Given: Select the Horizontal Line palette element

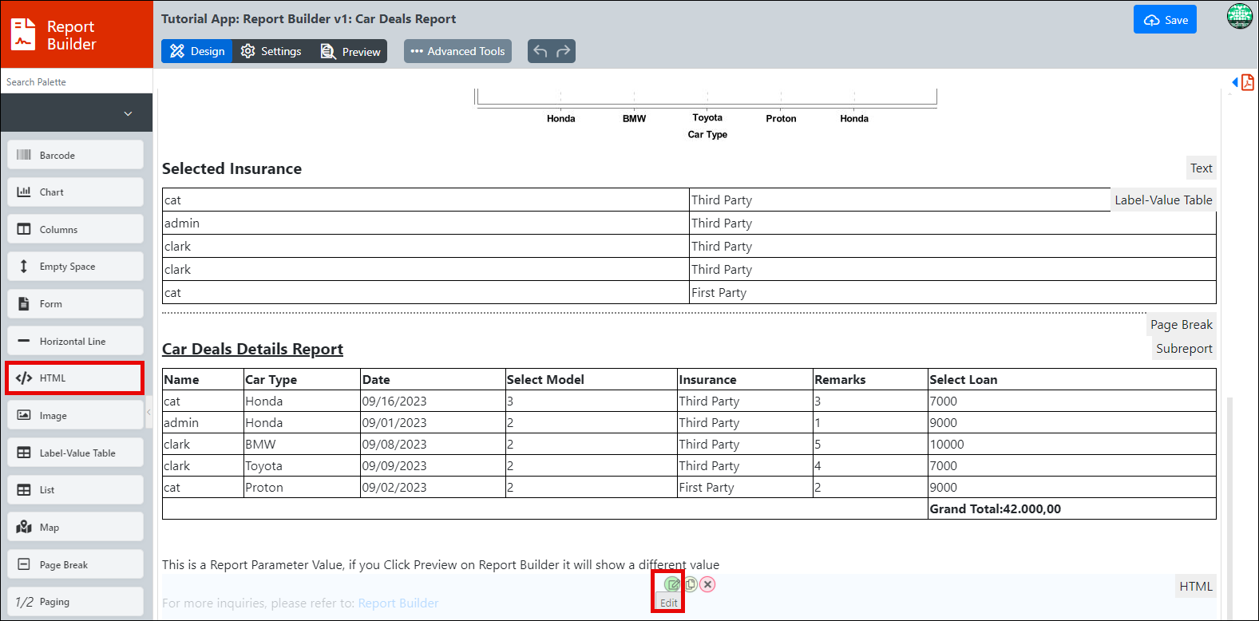Looking at the screenshot, I should tap(76, 341).
